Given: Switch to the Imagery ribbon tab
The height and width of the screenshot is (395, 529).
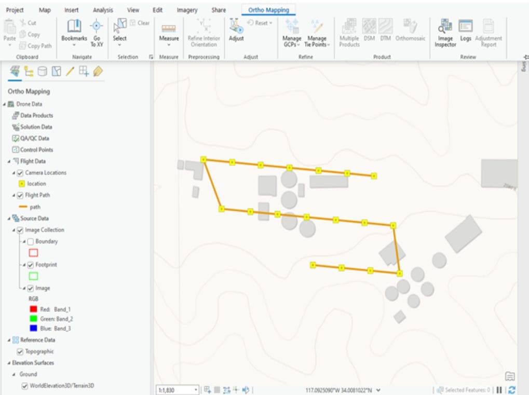Looking at the screenshot, I should tap(187, 10).
